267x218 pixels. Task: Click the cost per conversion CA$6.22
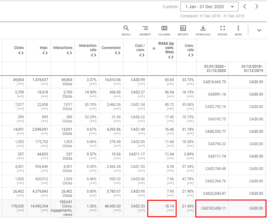(x=138, y=117)
